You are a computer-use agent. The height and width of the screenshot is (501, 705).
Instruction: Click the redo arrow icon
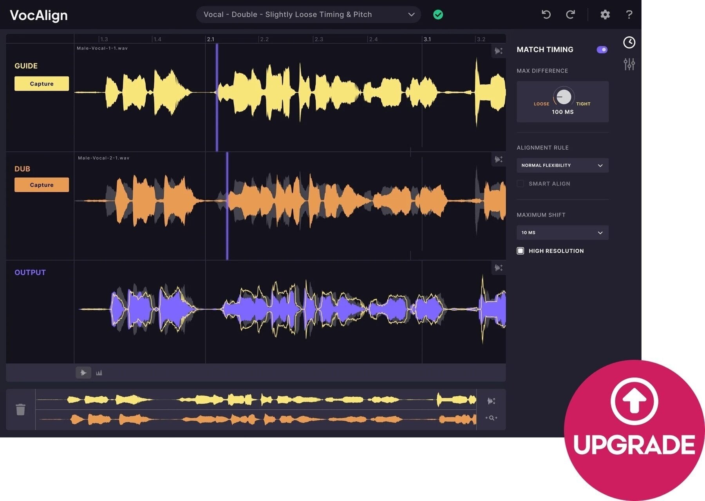click(570, 15)
